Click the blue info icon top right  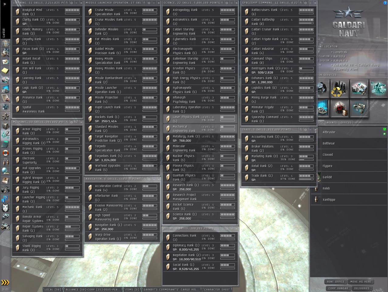tap(385, 3)
